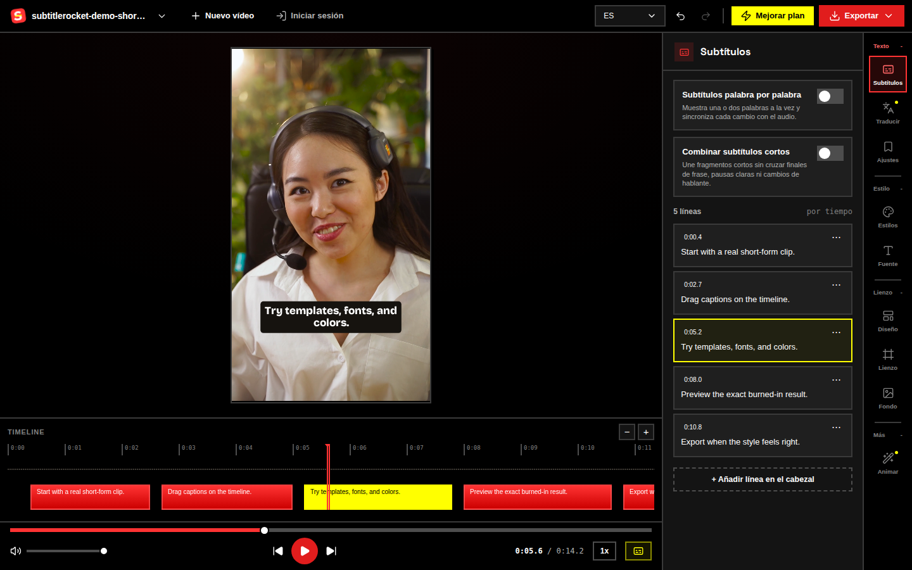The height and width of the screenshot is (570, 912).
Task: Enable Combinar subtítulos cortos switch
Action: point(830,153)
